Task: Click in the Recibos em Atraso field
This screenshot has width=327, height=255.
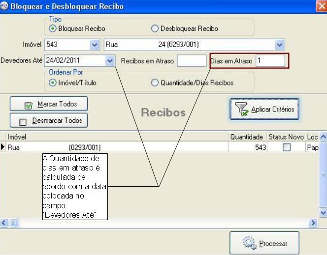Action: [191, 61]
